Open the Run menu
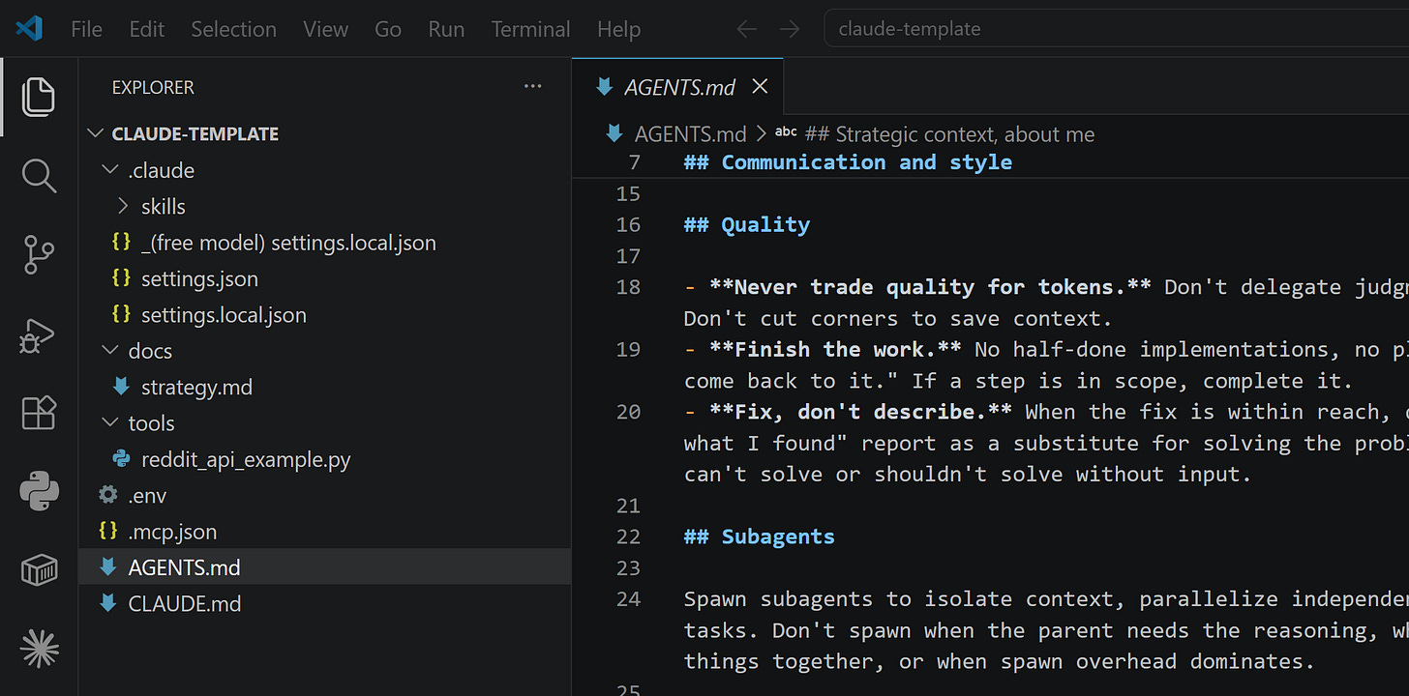Image resolution: width=1409 pixels, height=696 pixels. 446,29
